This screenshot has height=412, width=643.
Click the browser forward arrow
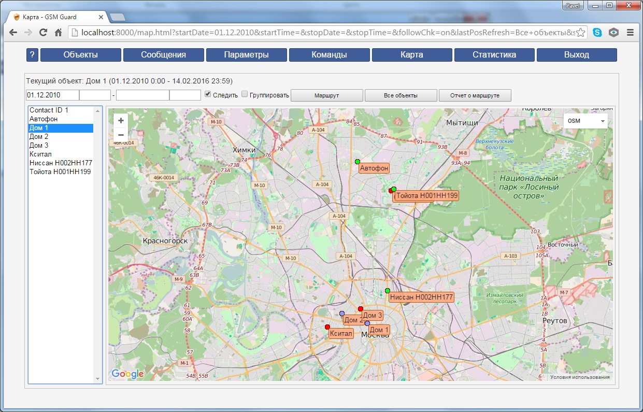(28, 32)
